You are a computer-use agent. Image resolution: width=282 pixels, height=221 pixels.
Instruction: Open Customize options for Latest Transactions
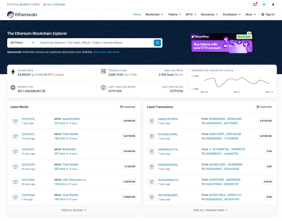[264, 107]
